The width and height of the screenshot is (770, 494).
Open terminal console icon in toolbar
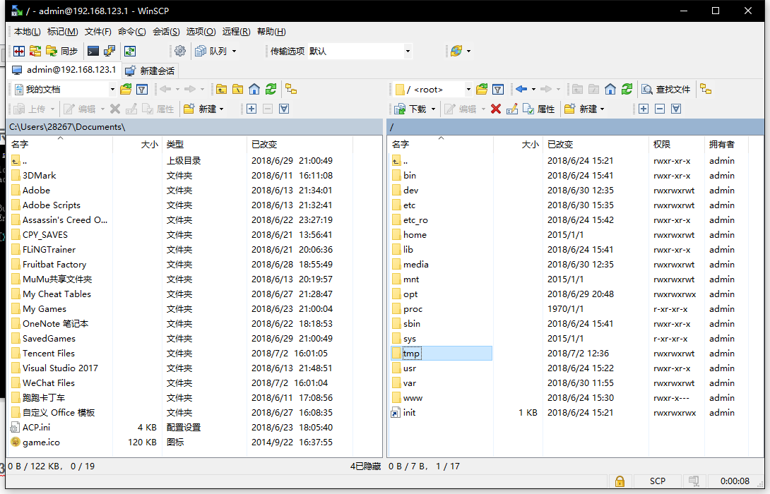click(x=93, y=51)
